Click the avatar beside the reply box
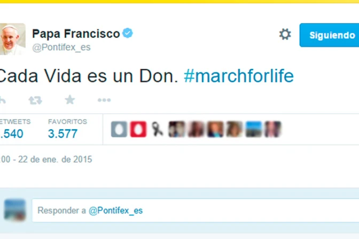 coord(14,210)
